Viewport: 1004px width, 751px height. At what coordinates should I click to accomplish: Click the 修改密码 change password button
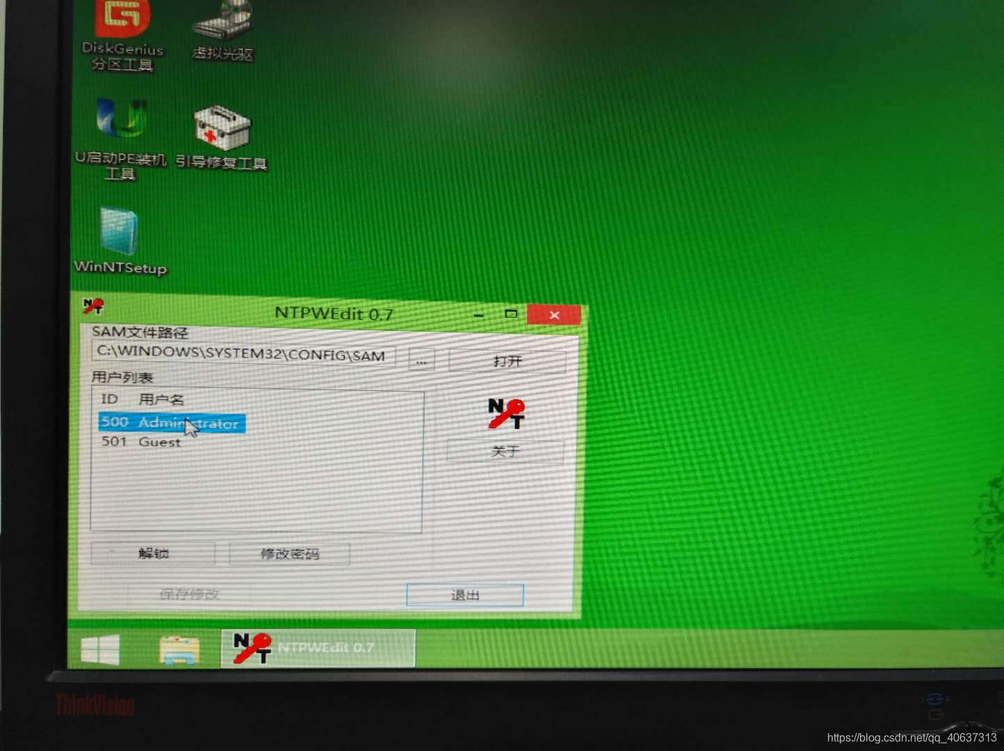[289, 554]
